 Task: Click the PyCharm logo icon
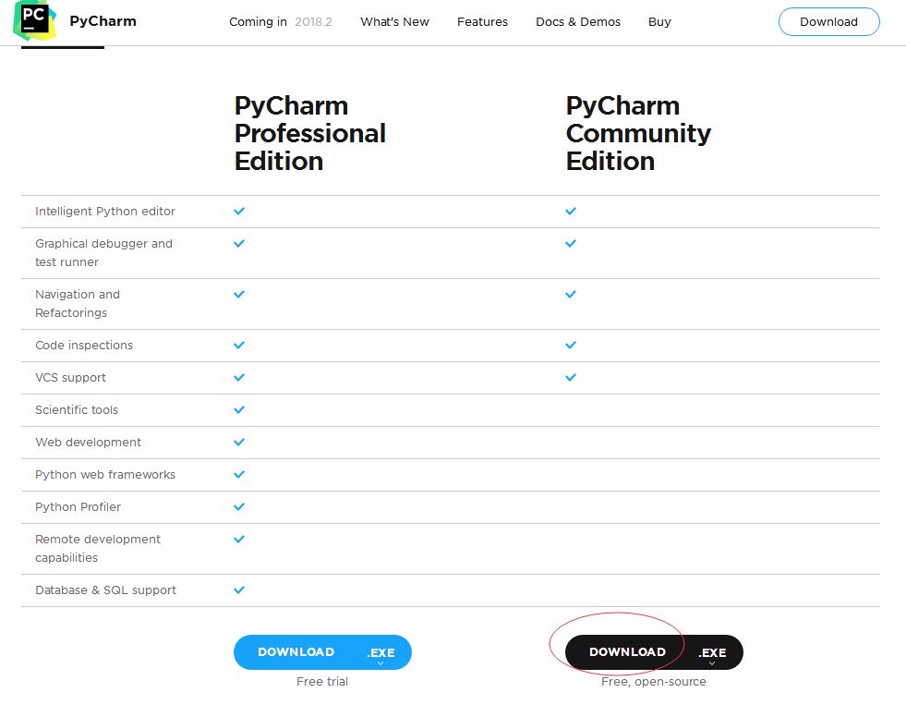click(34, 20)
